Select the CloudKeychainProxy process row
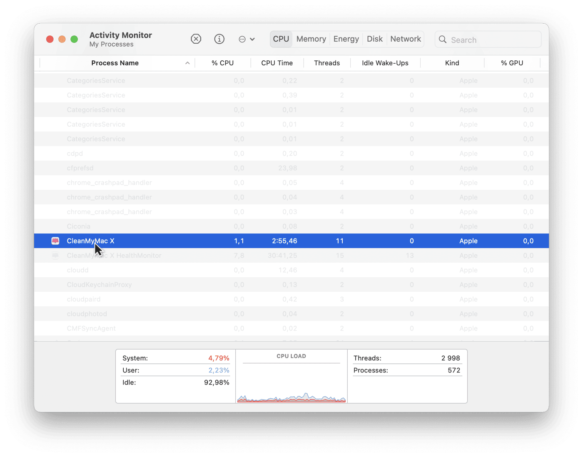This screenshot has height=457, width=583. 291,285
